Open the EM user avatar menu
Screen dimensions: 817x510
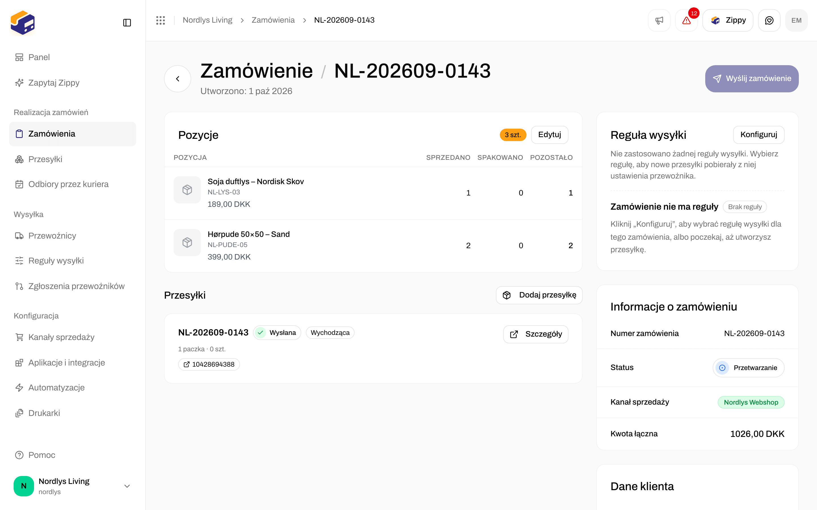coord(796,20)
